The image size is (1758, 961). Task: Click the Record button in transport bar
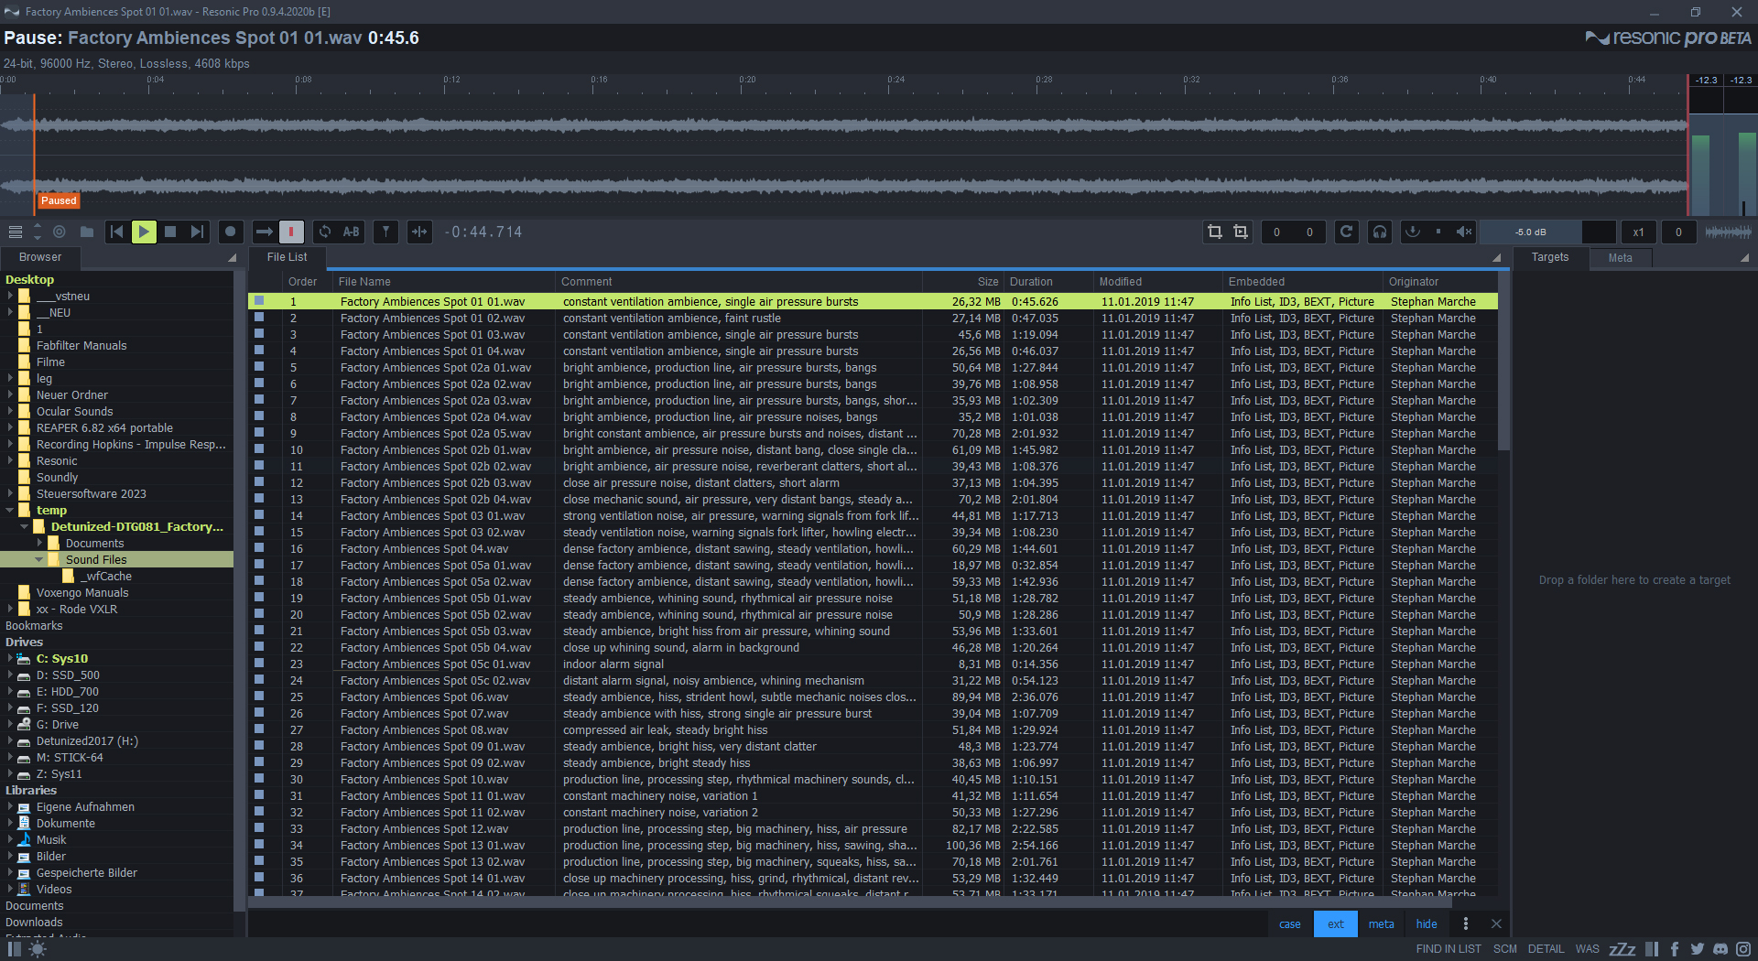click(231, 232)
